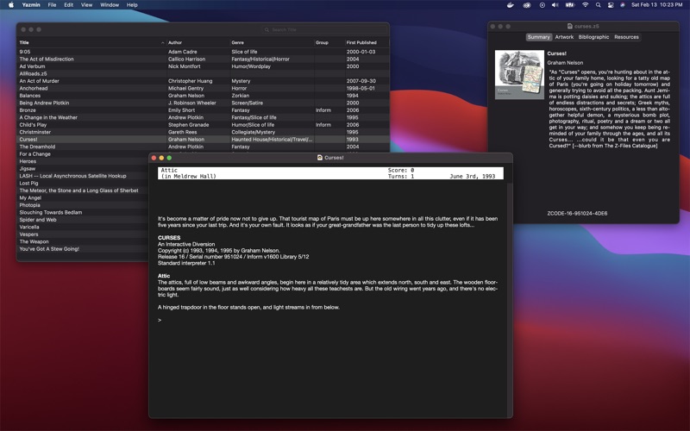
Task: Click the Docker whale menu bar icon
Action: 511,5
